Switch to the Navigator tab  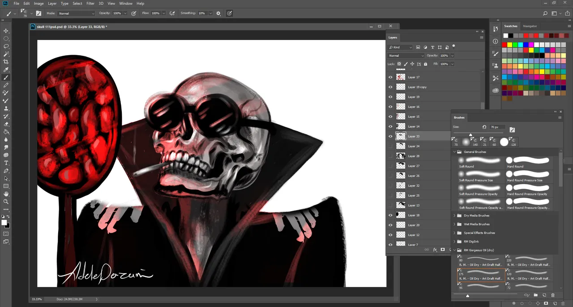[530, 26]
